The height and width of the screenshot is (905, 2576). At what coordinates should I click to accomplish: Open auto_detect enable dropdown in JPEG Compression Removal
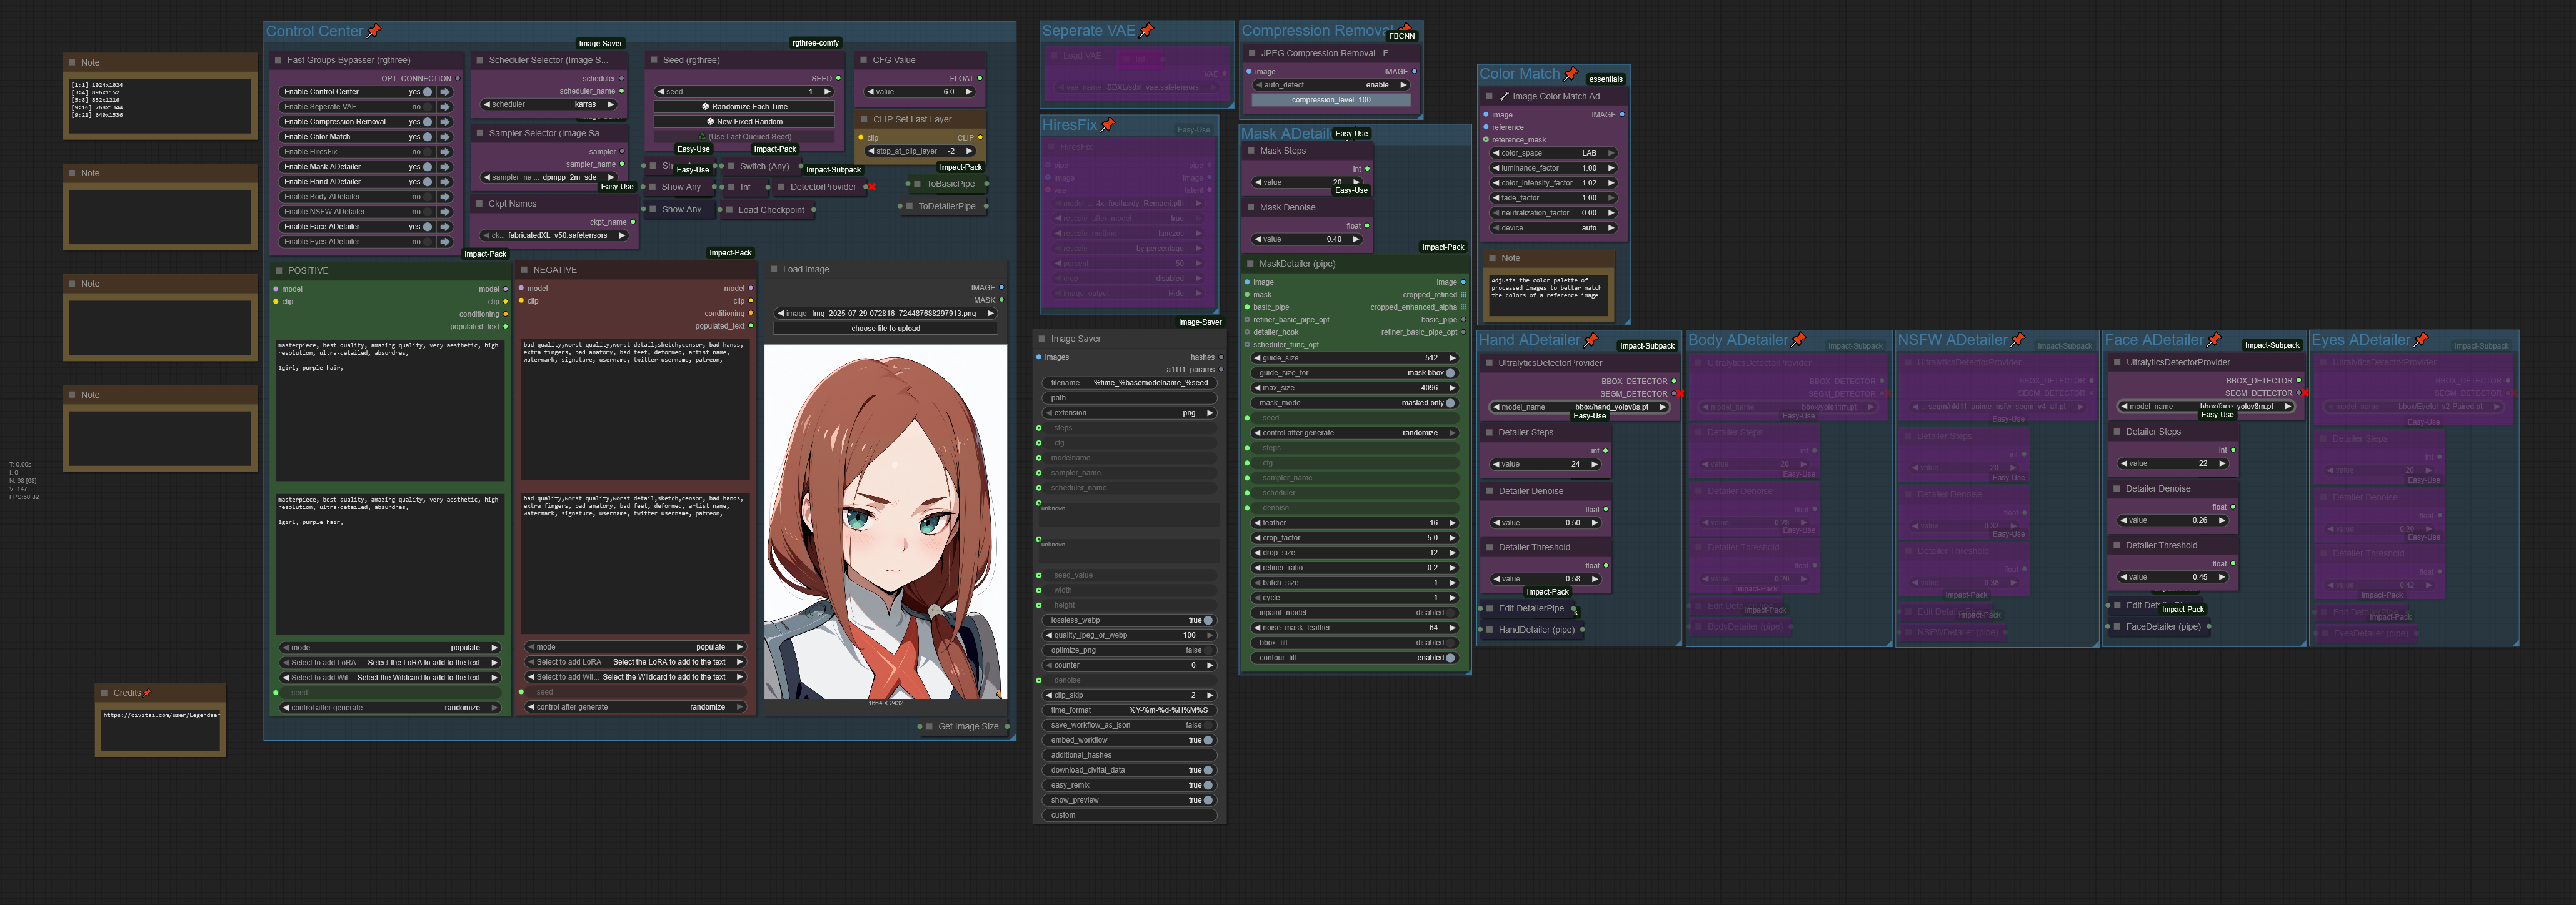click(1331, 85)
